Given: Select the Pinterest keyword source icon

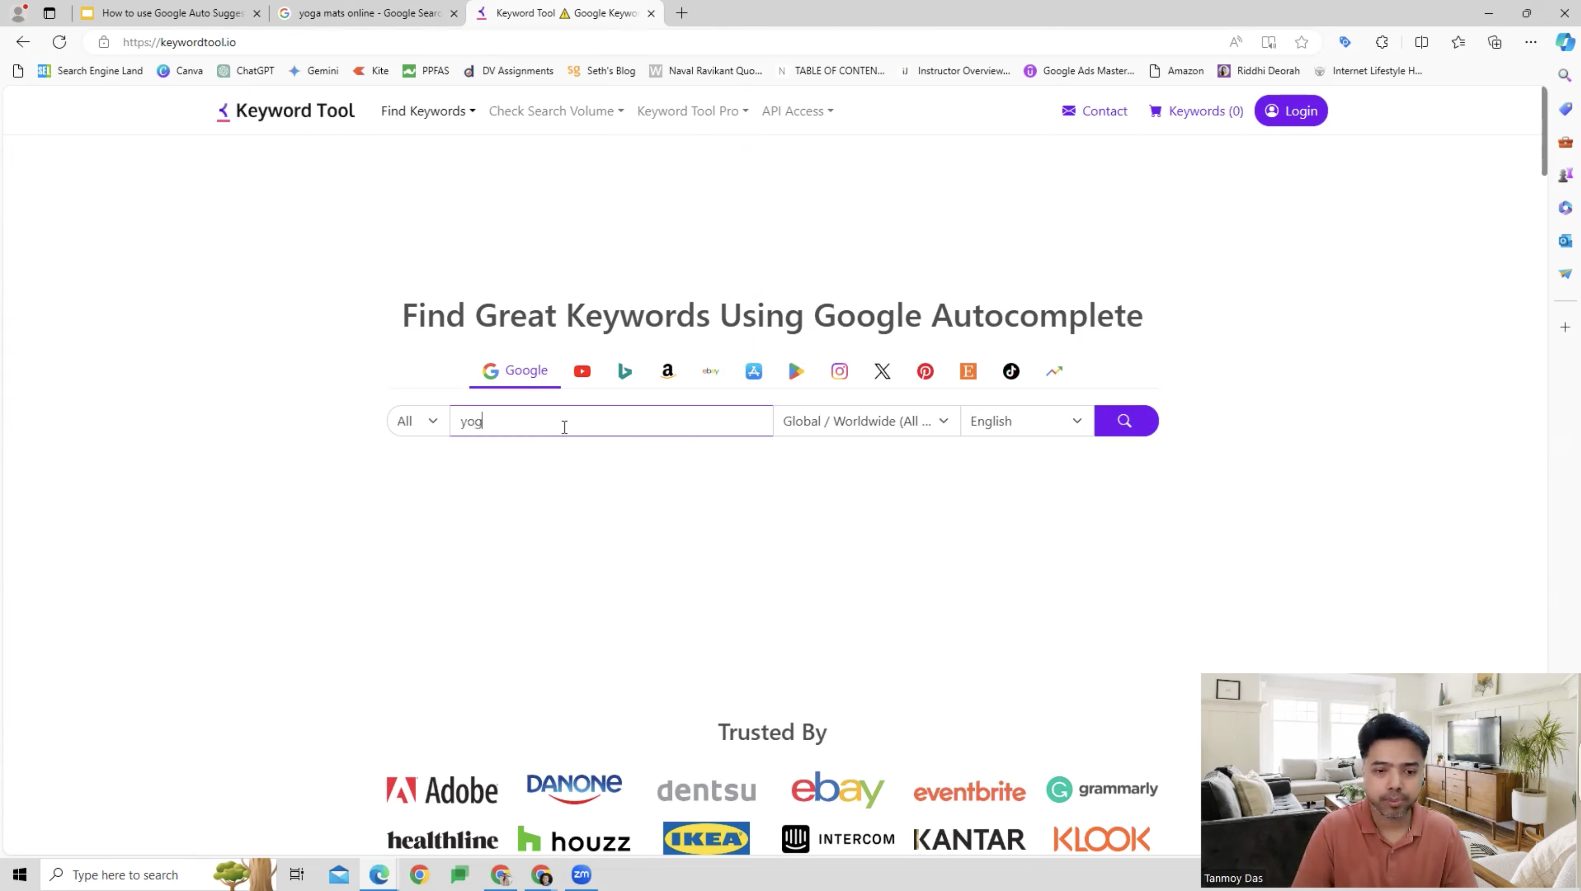Looking at the screenshot, I should pyautogui.click(x=925, y=371).
